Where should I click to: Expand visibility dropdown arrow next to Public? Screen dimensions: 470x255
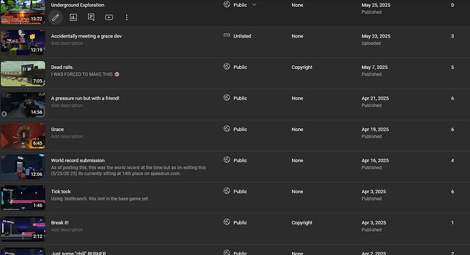(254, 5)
